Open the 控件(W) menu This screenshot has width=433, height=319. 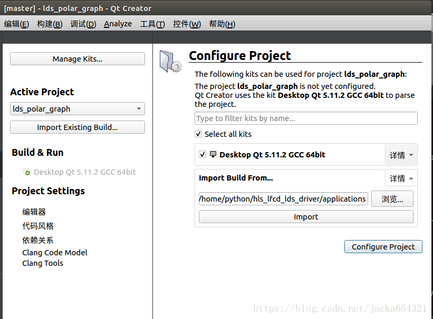click(x=187, y=24)
